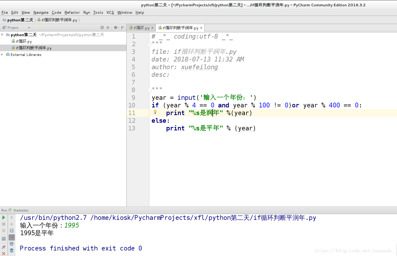Click Up the Stack Trace arrow
The height and width of the screenshot is (256, 397).
[12, 217]
